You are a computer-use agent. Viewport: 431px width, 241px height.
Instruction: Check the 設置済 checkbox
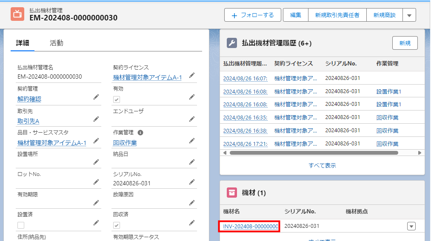(21, 225)
